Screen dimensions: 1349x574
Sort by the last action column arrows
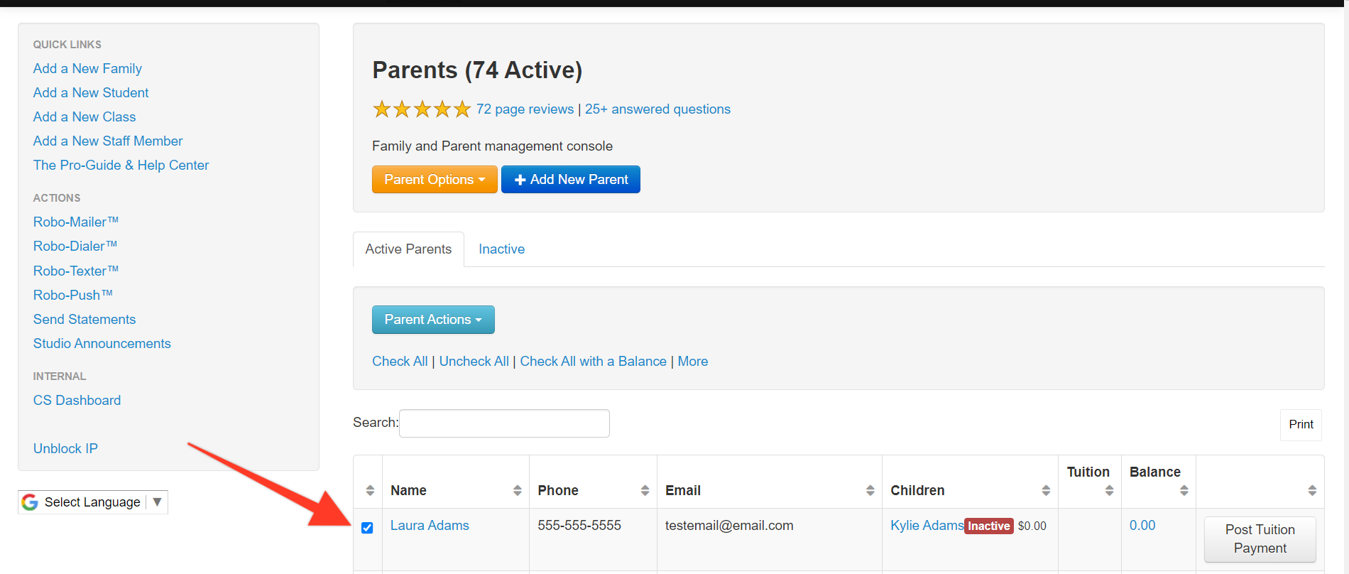point(1312,490)
